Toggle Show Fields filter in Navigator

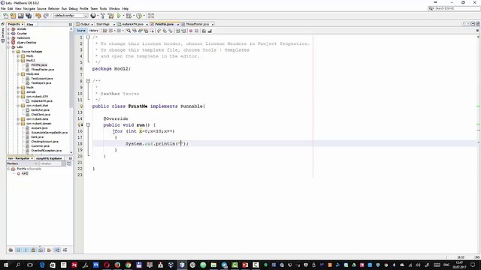pos(18,250)
